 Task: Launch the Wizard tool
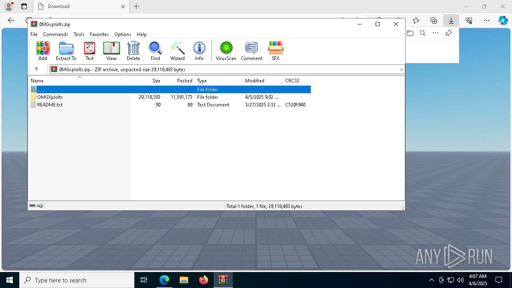click(177, 51)
